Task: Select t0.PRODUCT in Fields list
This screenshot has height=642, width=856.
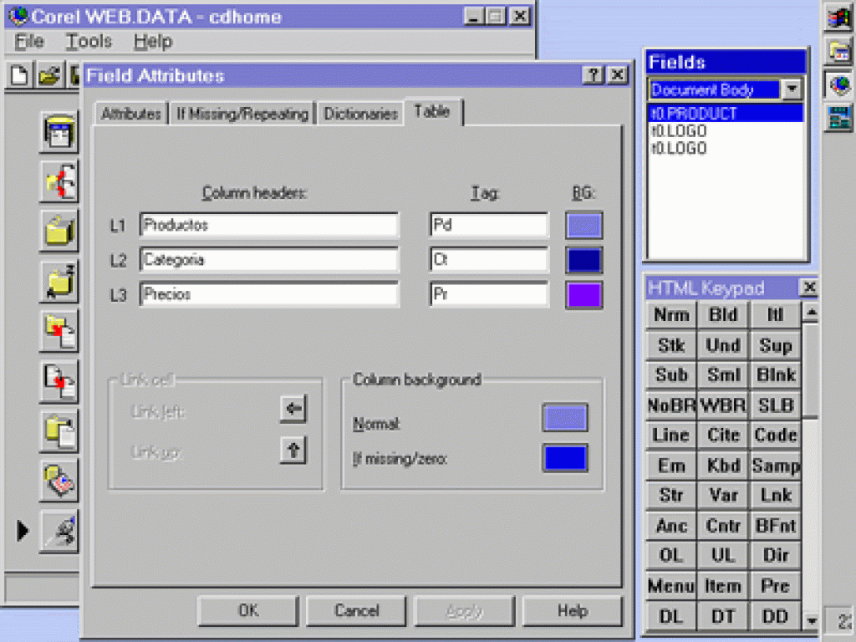Action: [726, 114]
